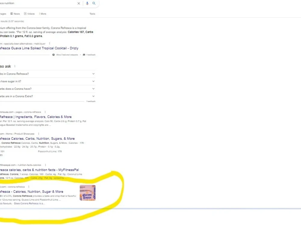Click the Feedback link under the questions list
301x225 pixels.
(91, 101)
